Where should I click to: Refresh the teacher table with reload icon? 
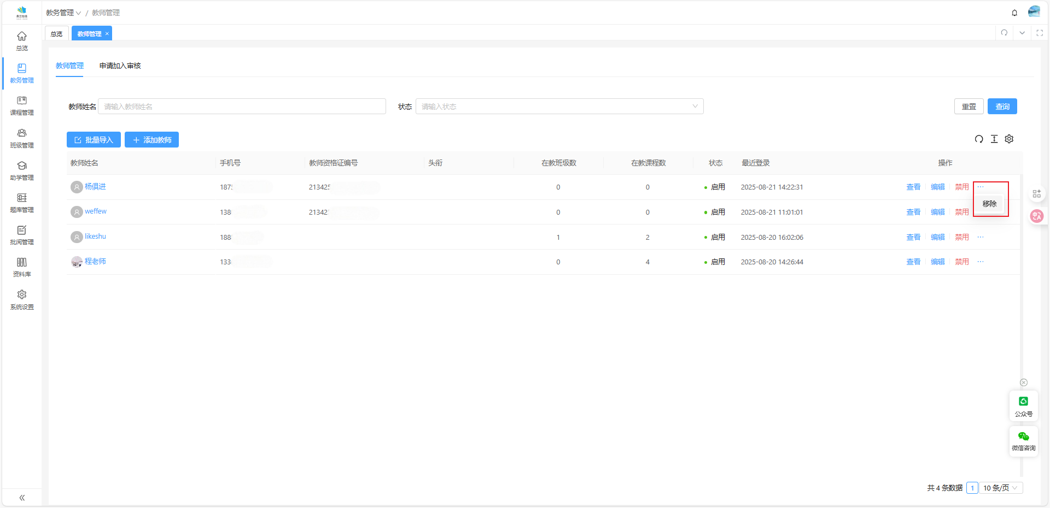[x=978, y=139]
